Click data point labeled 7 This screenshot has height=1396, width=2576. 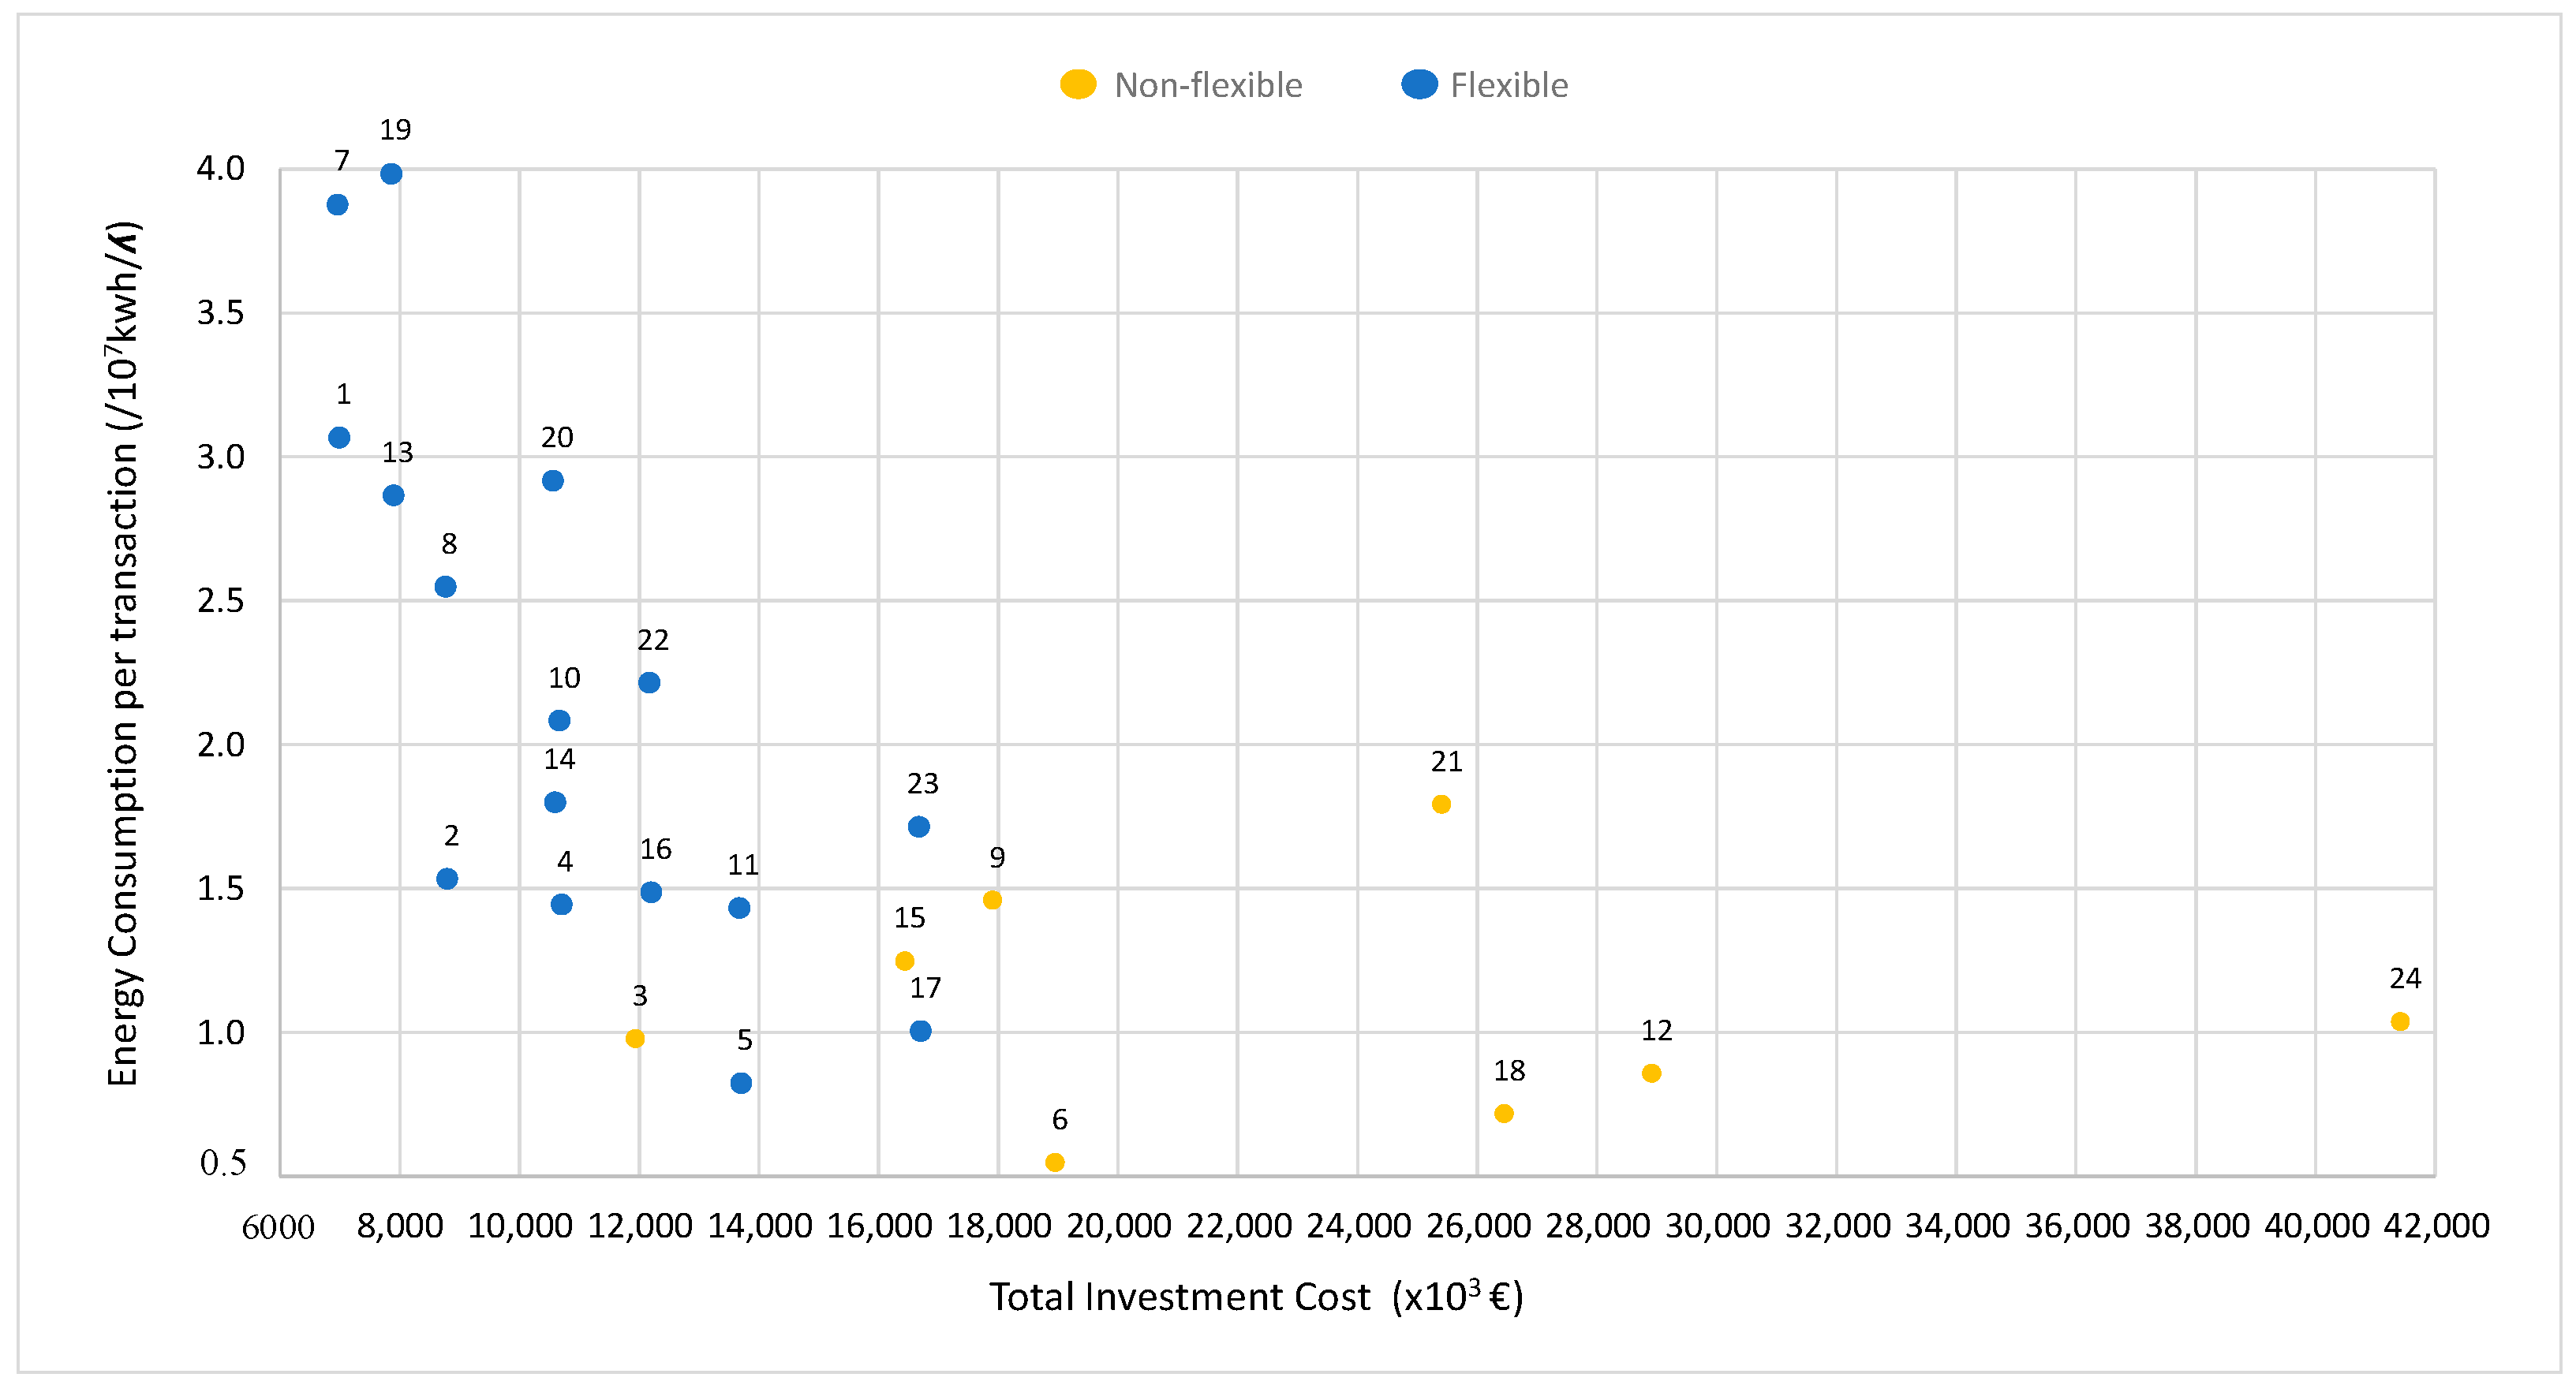point(337,205)
